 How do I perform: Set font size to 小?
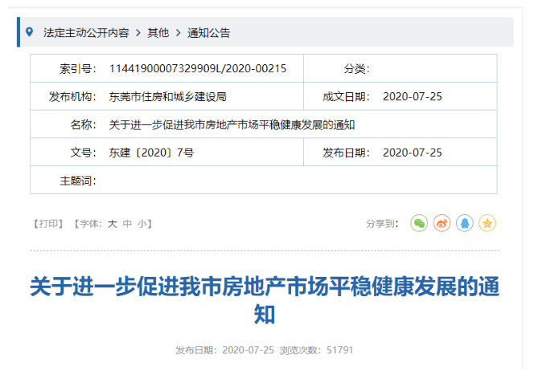pos(142,224)
